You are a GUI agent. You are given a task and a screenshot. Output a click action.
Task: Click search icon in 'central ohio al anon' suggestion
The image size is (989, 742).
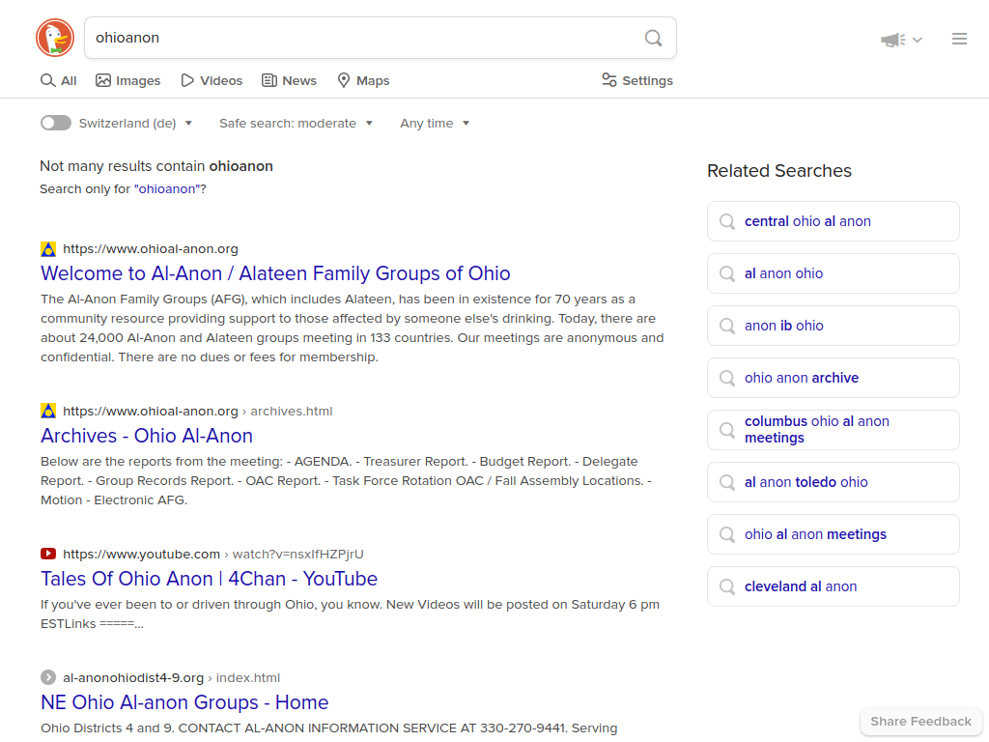tap(727, 221)
